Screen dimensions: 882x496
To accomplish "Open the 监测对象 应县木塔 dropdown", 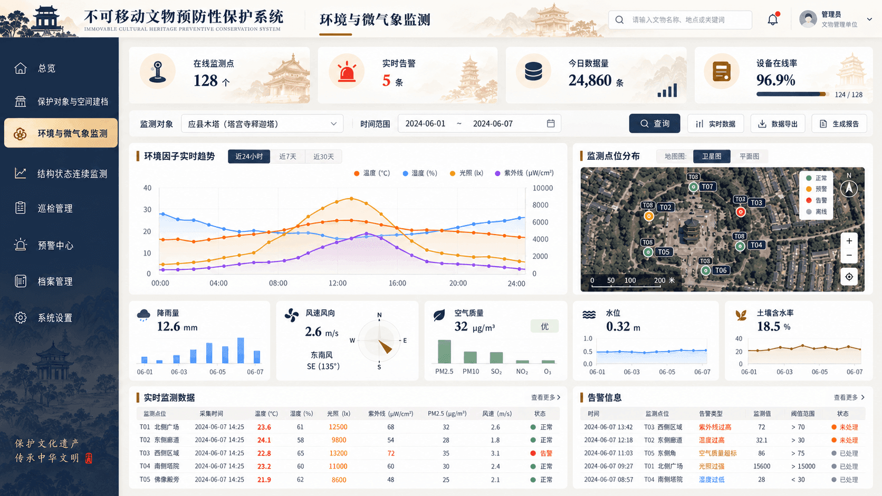I will [262, 124].
